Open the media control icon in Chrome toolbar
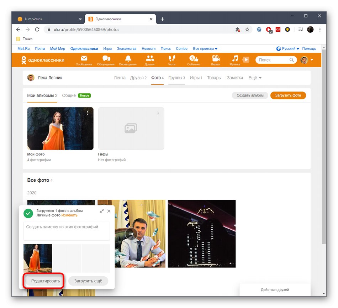338x308 pixels. pos(301,30)
